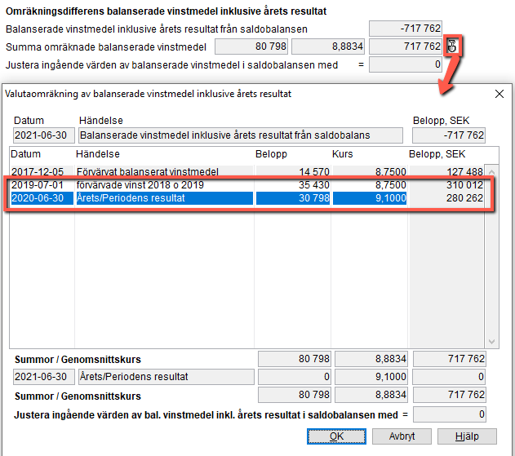Click -717 762 field in main window
This screenshot has width=515, height=456.
click(406, 29)
